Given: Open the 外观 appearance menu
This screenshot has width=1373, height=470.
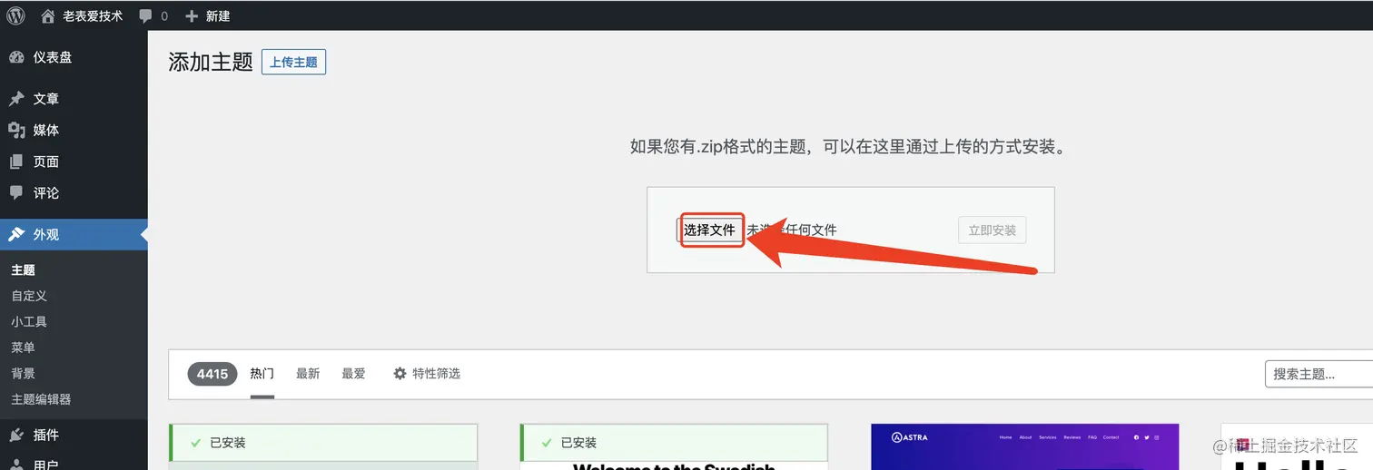Looking at the screenshot, I should pyautogui.click(x=74, y=234).
